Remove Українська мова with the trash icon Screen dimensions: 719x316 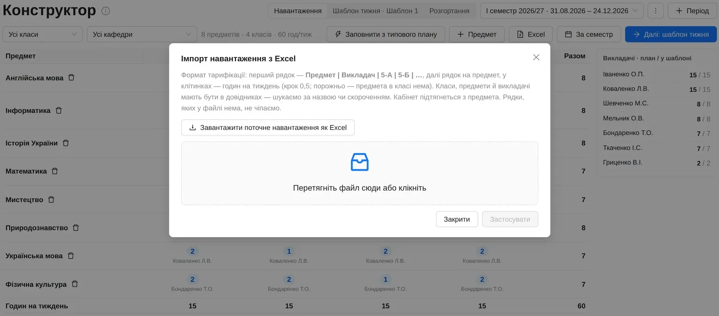(x=71, y=256)
